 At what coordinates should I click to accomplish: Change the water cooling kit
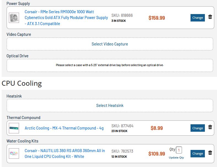(x=198, y=153)
